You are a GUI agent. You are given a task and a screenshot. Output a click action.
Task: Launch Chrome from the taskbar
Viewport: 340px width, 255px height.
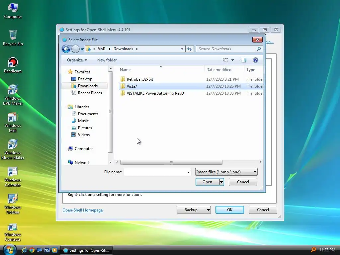(32, 250)
